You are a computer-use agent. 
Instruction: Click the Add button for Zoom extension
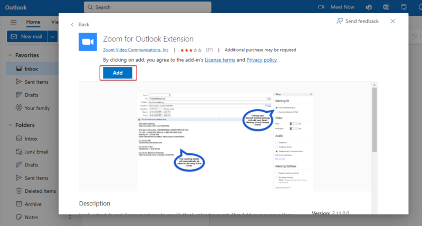[118, 73]
